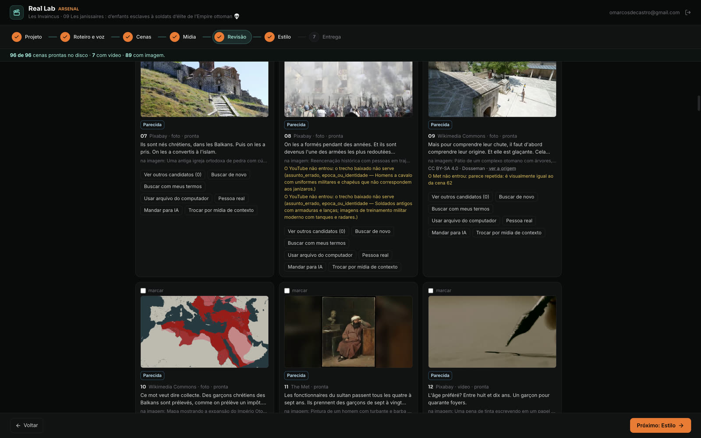Viewport: 701px width, 438px height.
Task: Click the Próximo: Estilo button
Action: click(x=660, y=425)
